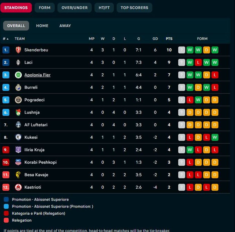Sort standings by GD column header

(x=155, y=39)
